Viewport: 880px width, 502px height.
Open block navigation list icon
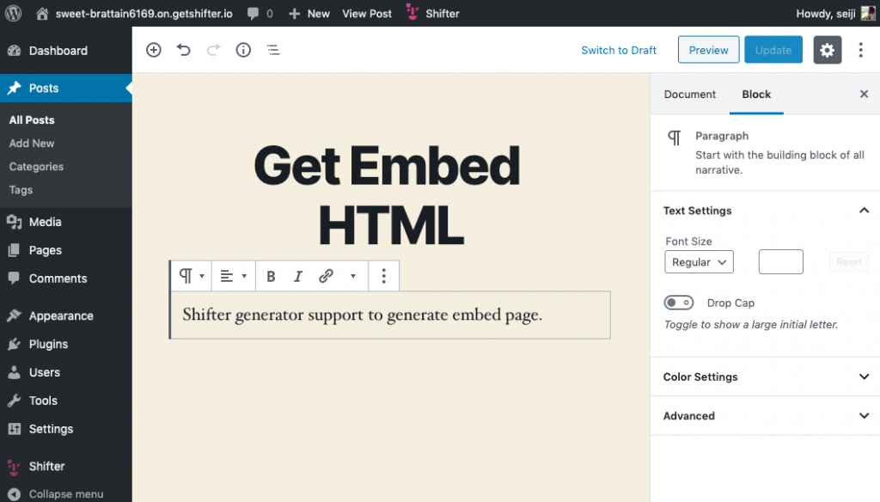tap(273, 50)
